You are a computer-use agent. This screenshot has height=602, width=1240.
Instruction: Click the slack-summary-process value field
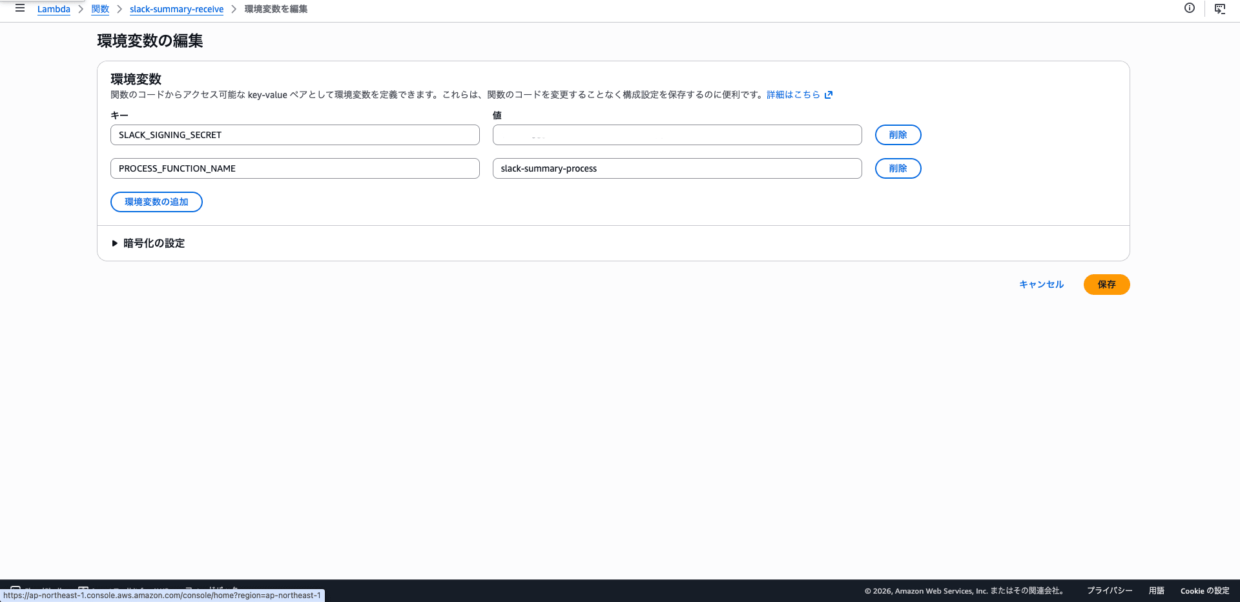pyautogui.click(x=677, y=168)
